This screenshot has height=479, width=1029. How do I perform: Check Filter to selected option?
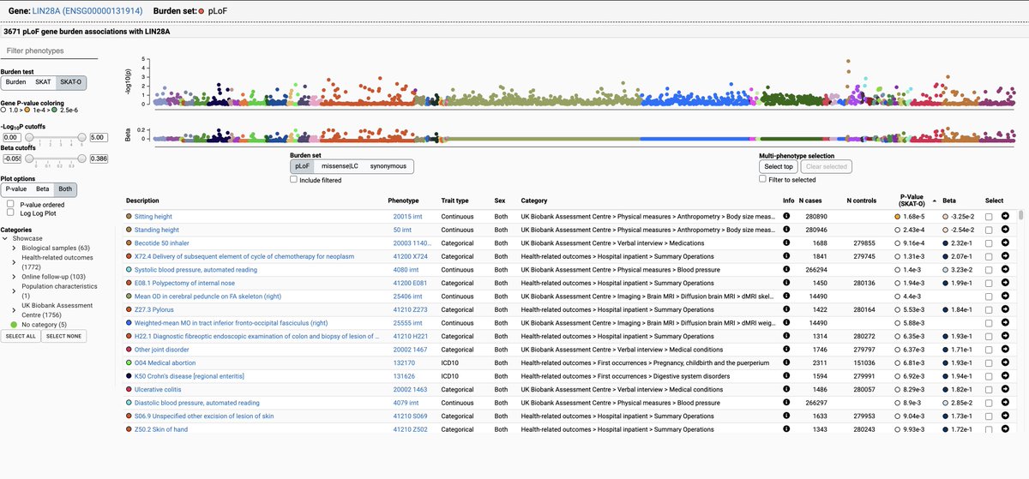(x=763, y=179)
